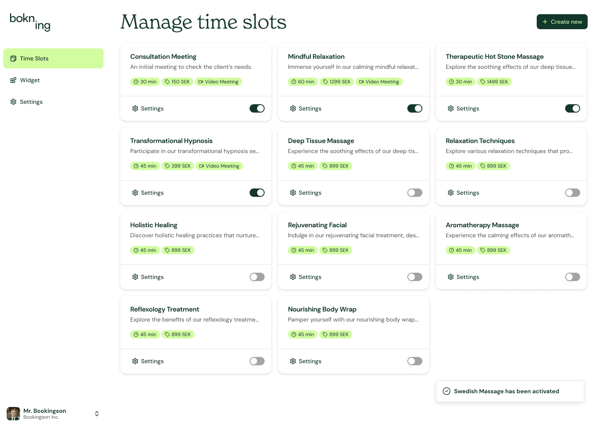Viewport: 601px width, 427px height.
Task: Click the calendar icon beside Time Slots
Action: click(x=13, y=59)
